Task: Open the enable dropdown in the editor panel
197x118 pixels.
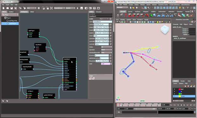Action: (104, 19)
